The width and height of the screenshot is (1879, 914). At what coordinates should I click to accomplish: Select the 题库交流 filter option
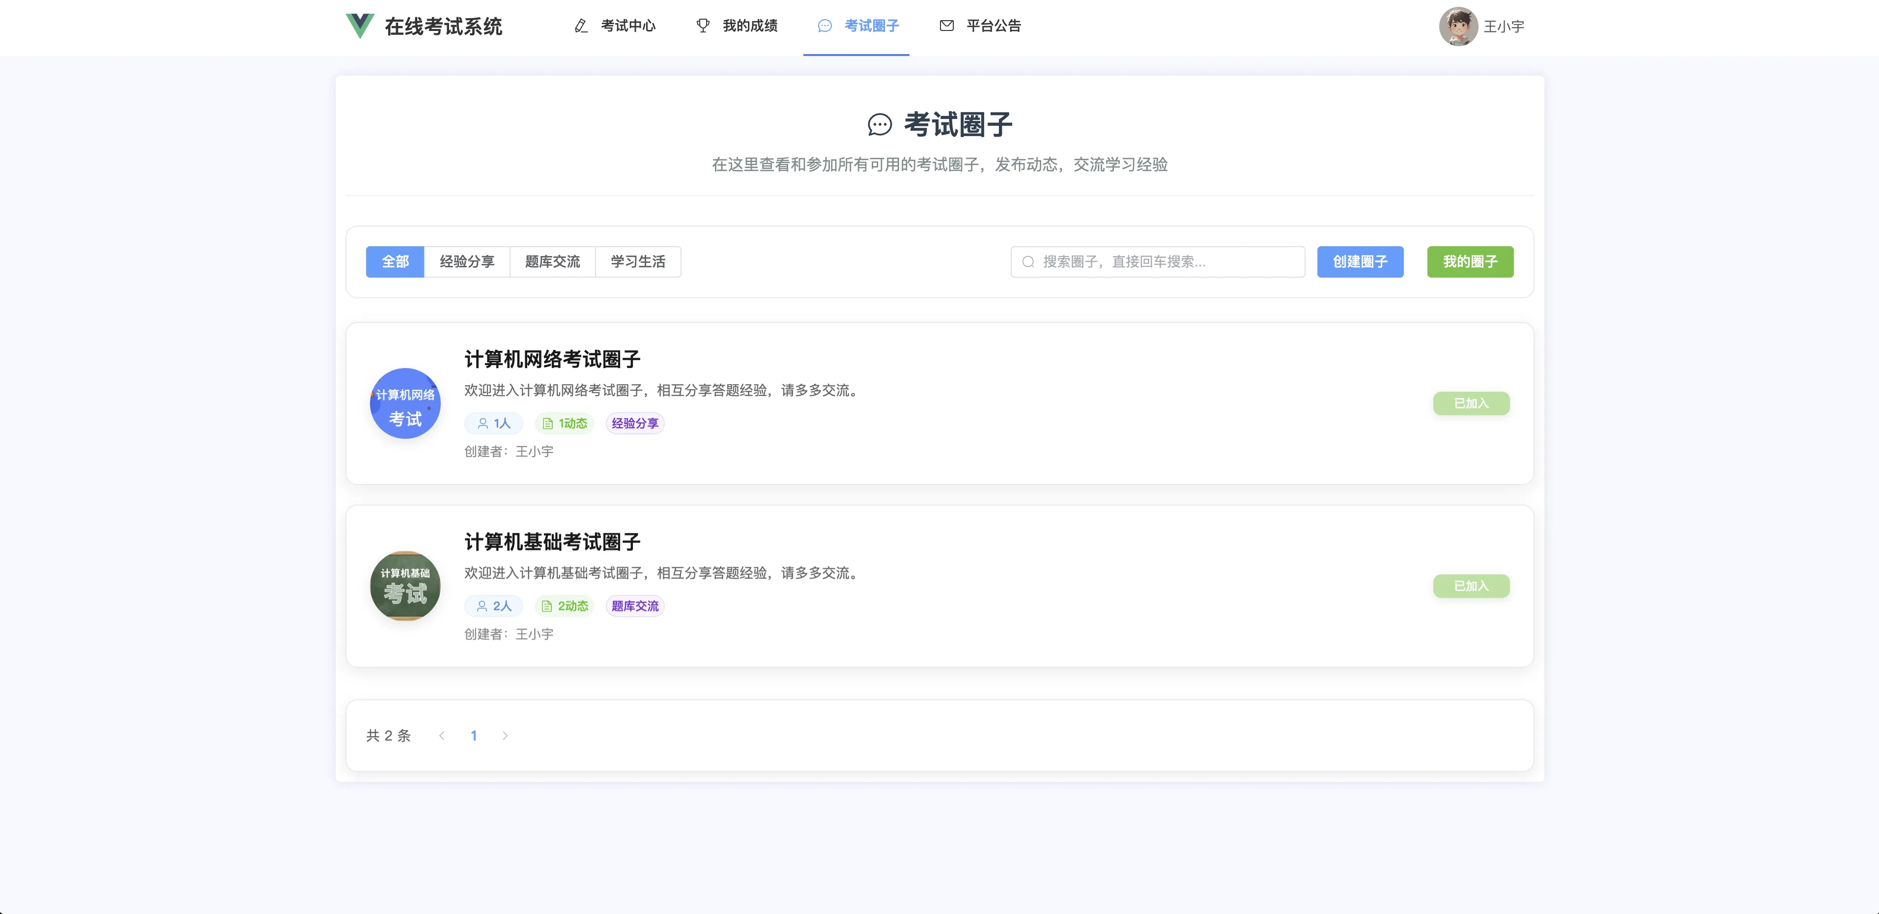pyautogui.click(x=552, y=262)
